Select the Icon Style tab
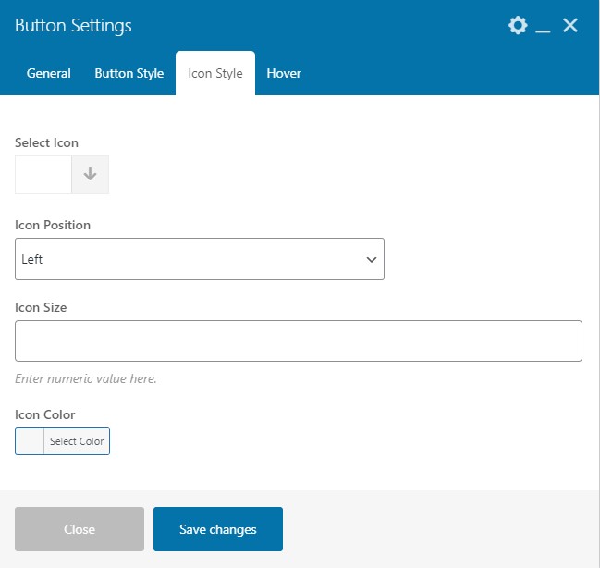Viewport: 600px width, 568px height. [x=215, y=73]
